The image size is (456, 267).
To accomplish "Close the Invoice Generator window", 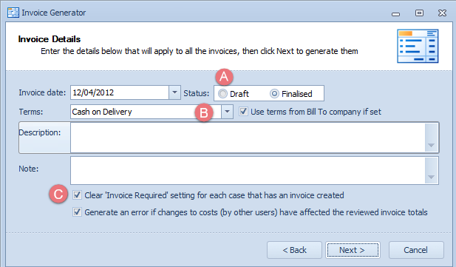I will coord(442,13).
